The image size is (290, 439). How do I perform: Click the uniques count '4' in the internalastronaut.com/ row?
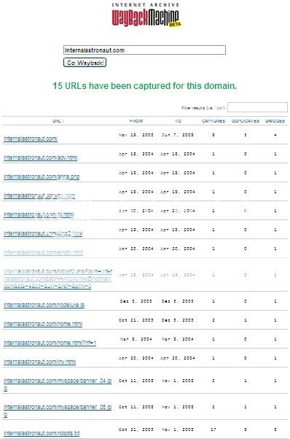(275, 135)
